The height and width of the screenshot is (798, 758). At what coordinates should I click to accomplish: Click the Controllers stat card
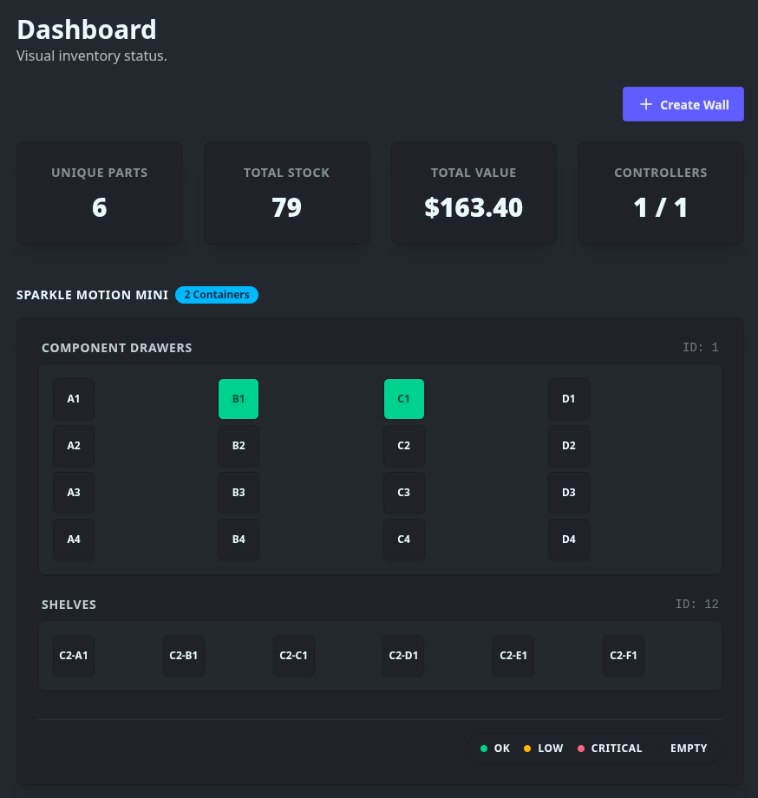point(661,193)
